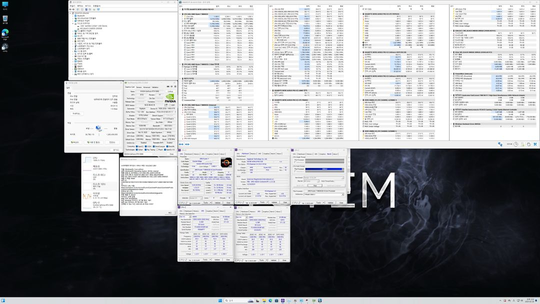540x304 pixels.
Task: Open Microsoft Edge from the taskbar
Action: pos(270,301)
